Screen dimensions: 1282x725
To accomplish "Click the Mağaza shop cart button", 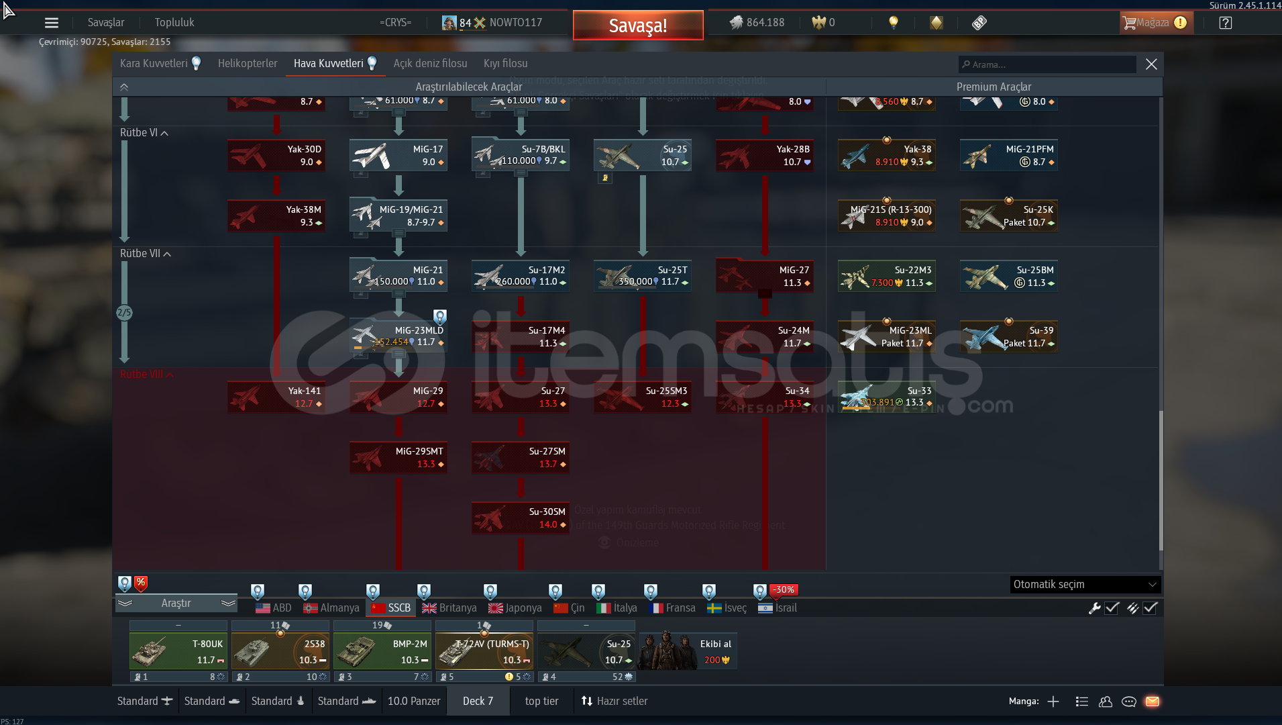I will tap(1156, 23).
